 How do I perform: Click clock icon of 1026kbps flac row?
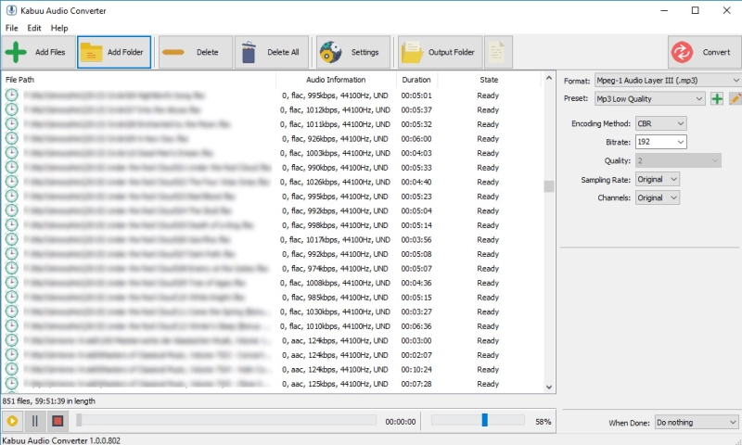pyautogui.click(x=11, y=182)
